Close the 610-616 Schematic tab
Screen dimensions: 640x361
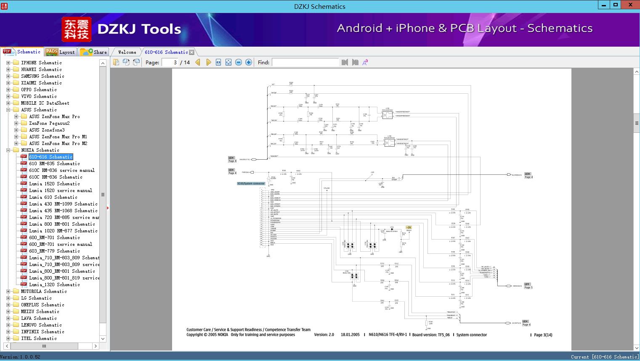(192, 53)
